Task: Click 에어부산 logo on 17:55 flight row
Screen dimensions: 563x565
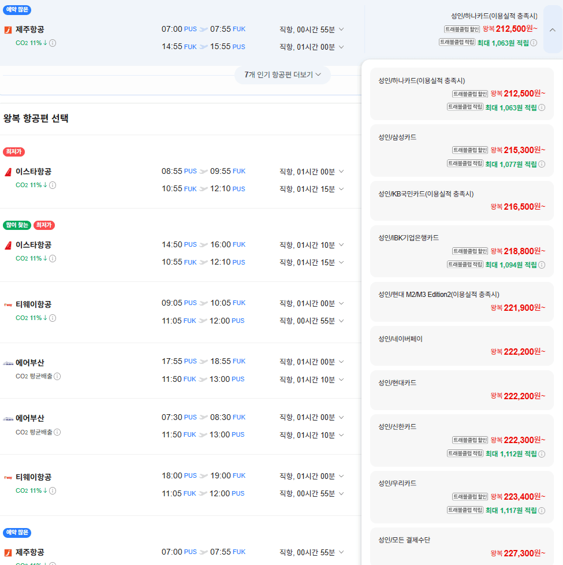Action: point(8,363)
